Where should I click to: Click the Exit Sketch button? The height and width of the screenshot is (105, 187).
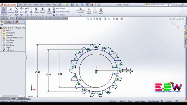tap(4, 10)
